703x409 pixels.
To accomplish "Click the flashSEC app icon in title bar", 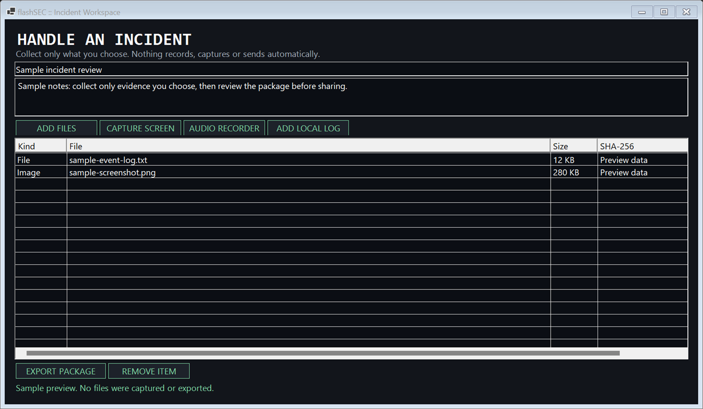I will pos(11,11).
